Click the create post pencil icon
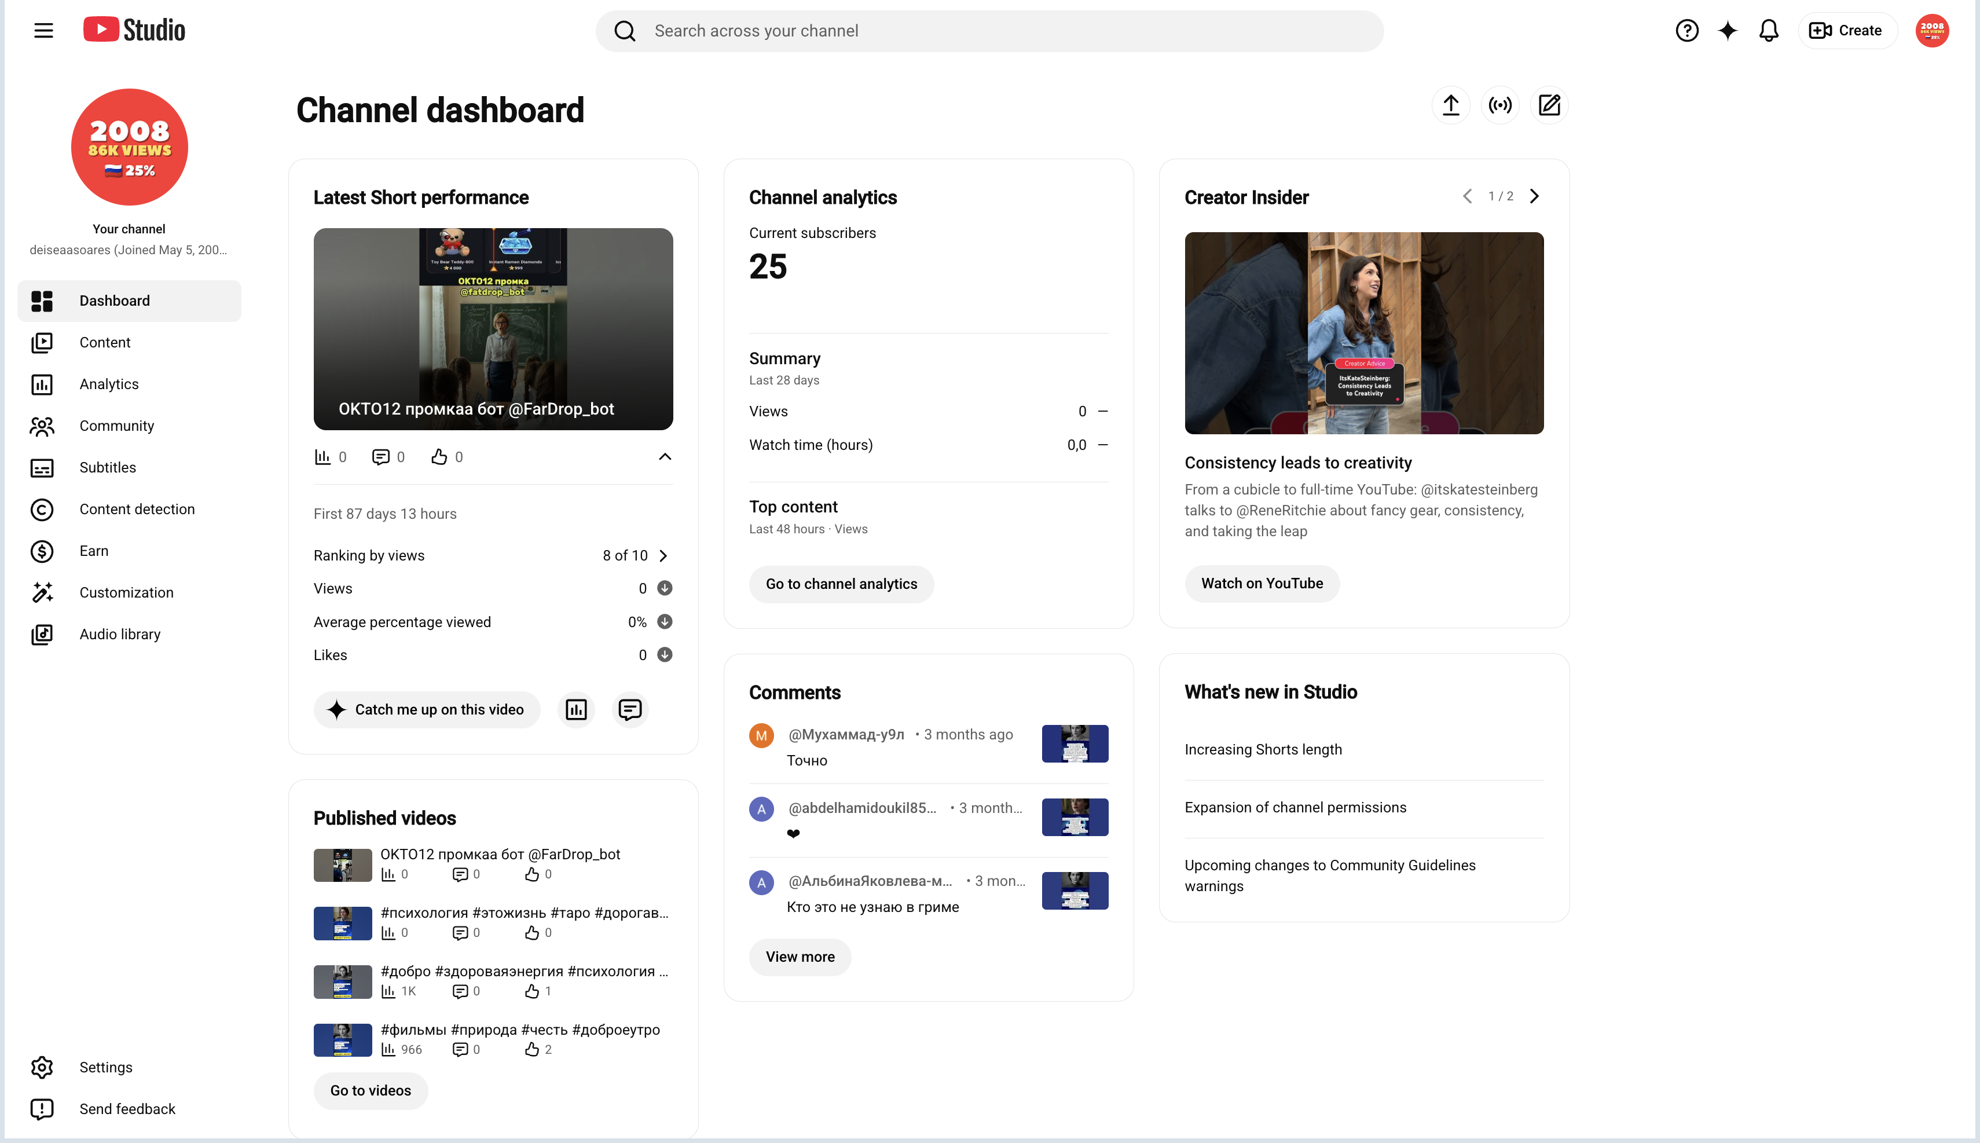 coord(1549,105)
